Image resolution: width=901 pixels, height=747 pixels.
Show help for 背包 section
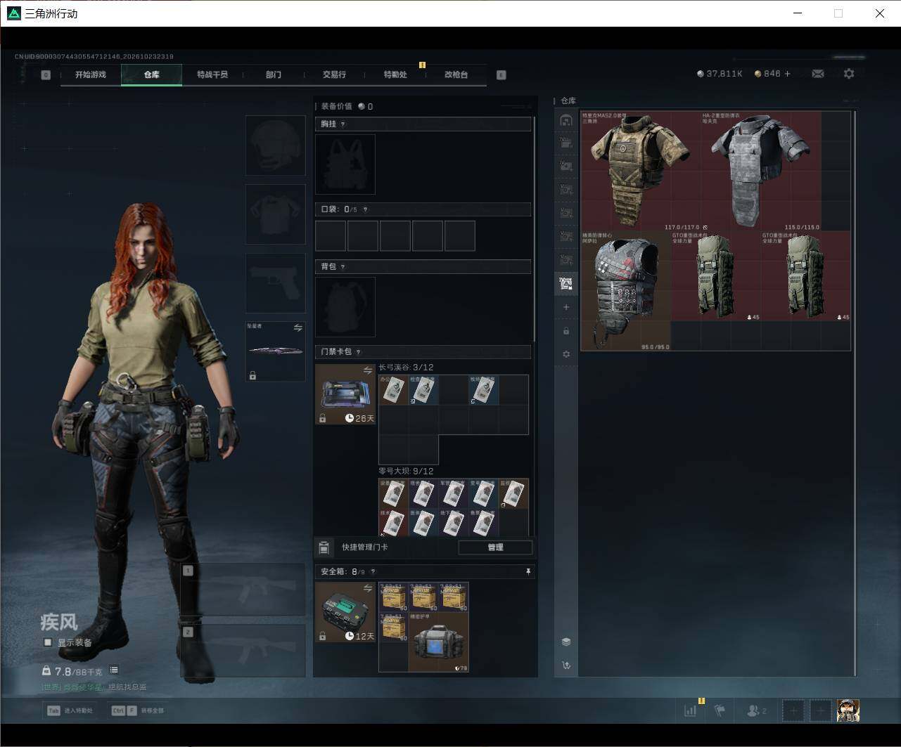click(x=343, y=267)
